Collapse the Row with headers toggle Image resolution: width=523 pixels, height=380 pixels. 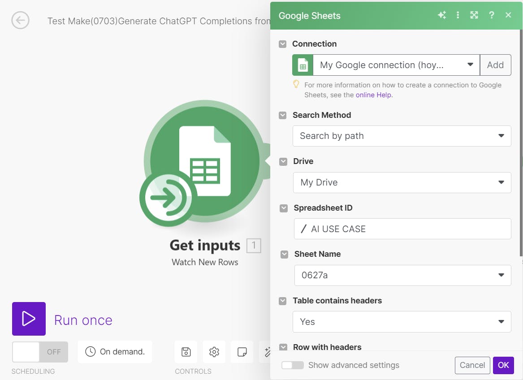[x=283, y=347]
